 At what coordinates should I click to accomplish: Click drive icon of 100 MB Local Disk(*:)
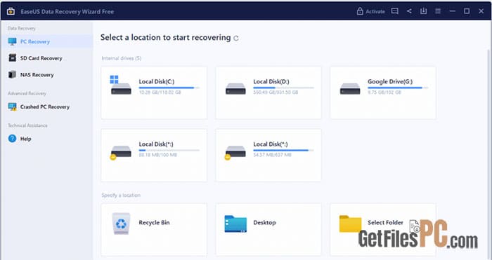[x=120, y=152]
